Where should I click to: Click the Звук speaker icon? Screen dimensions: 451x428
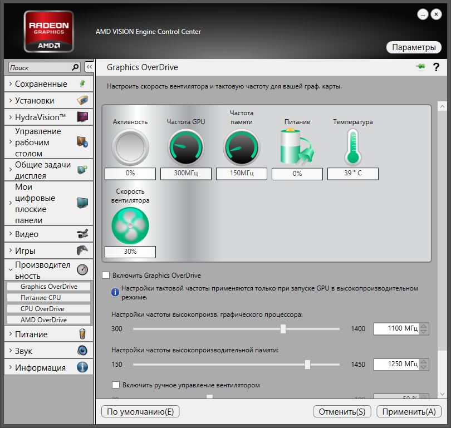(x=82, y=351)
